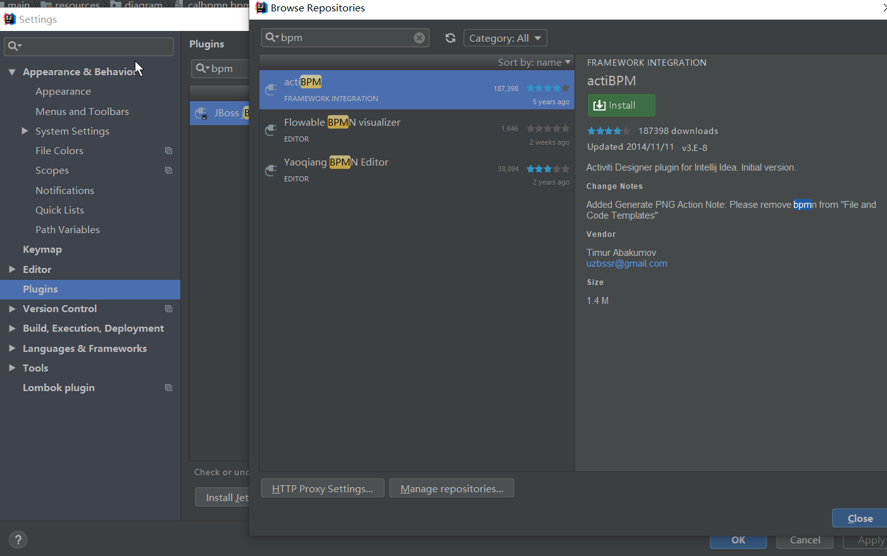This screenshot has width=887, height=556.
Task: Select Plugins in settings tree
Action: click(x=90, y=289)
